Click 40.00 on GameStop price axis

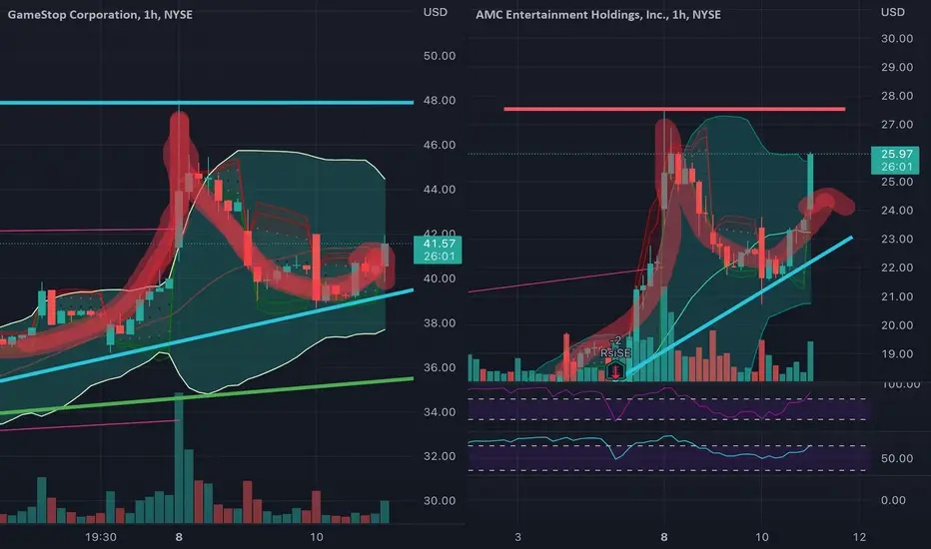point(440,278)
